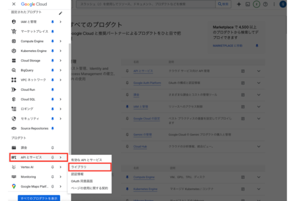Pin Vertex AI using its pin icon

click(x=52, y=167)
